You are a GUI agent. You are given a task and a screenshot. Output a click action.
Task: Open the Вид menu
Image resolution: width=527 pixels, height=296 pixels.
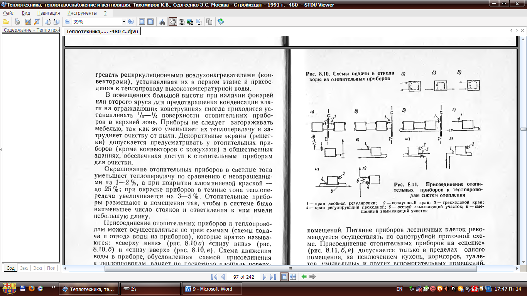click(26, 13)
